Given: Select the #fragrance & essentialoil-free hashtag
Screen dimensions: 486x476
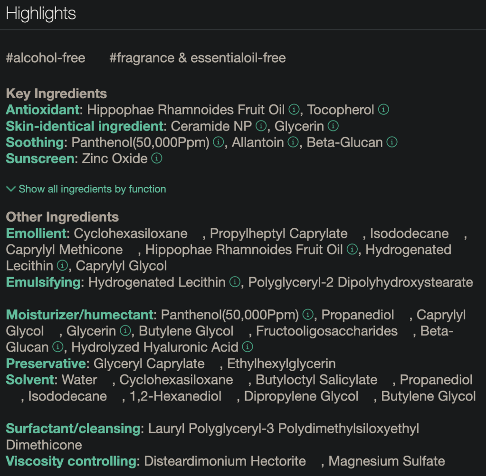Looking at the screenshot, I should click(x=198, y=58).
